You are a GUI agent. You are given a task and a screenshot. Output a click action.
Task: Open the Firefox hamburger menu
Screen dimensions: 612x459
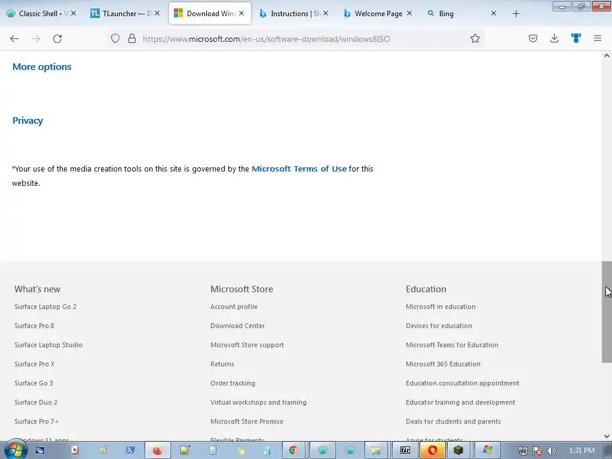pyautogui.click(x=597, y=38)
